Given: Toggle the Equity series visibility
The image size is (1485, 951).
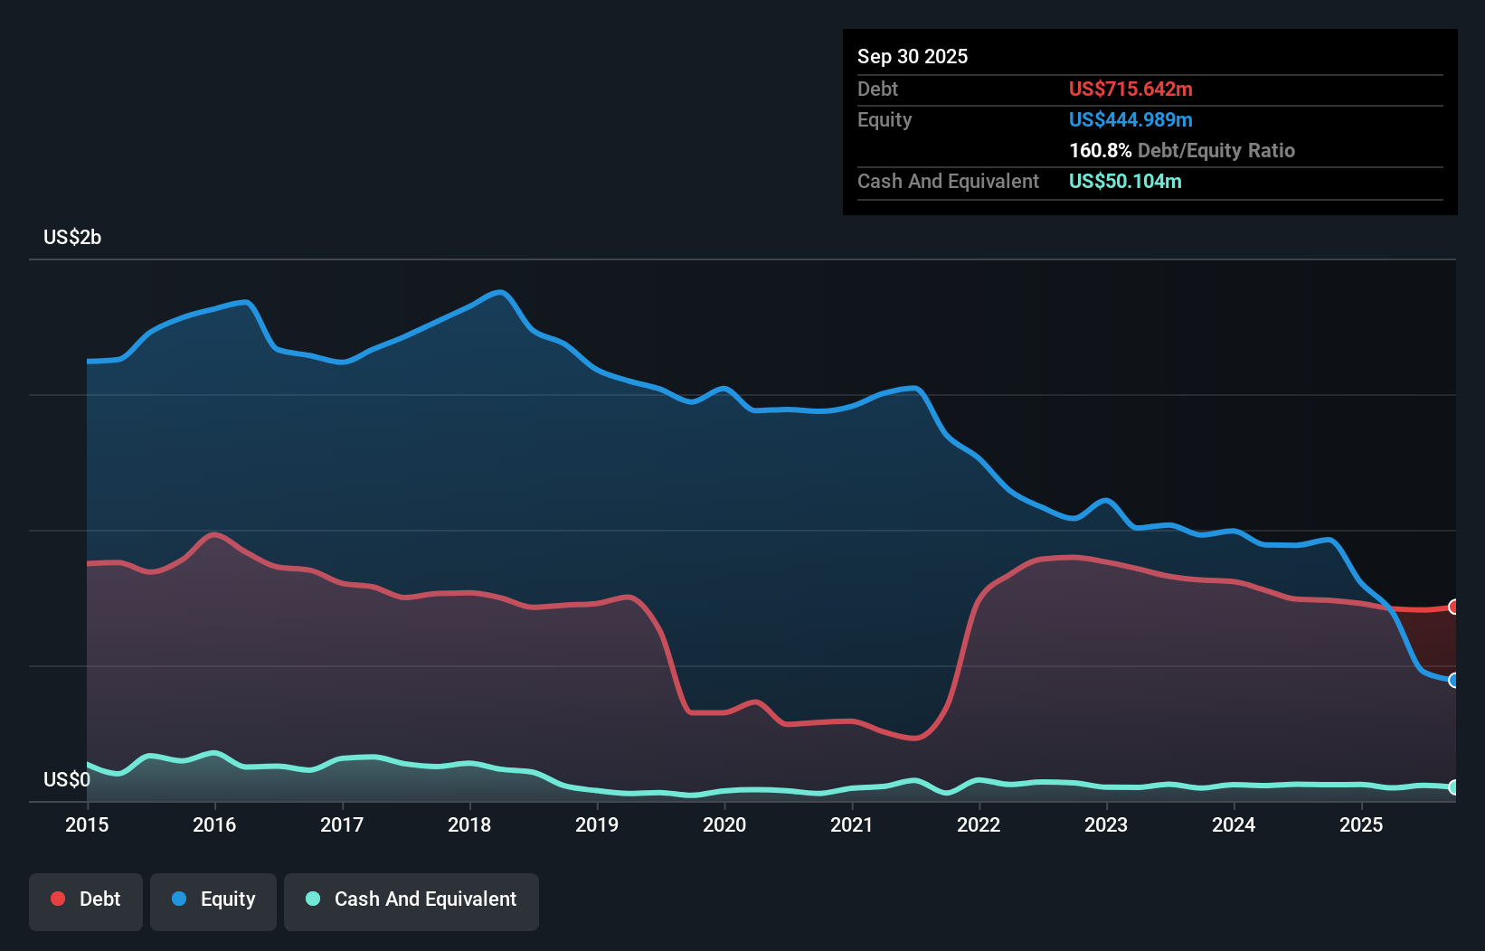Looking at the screenshot, I should point(213,901).
